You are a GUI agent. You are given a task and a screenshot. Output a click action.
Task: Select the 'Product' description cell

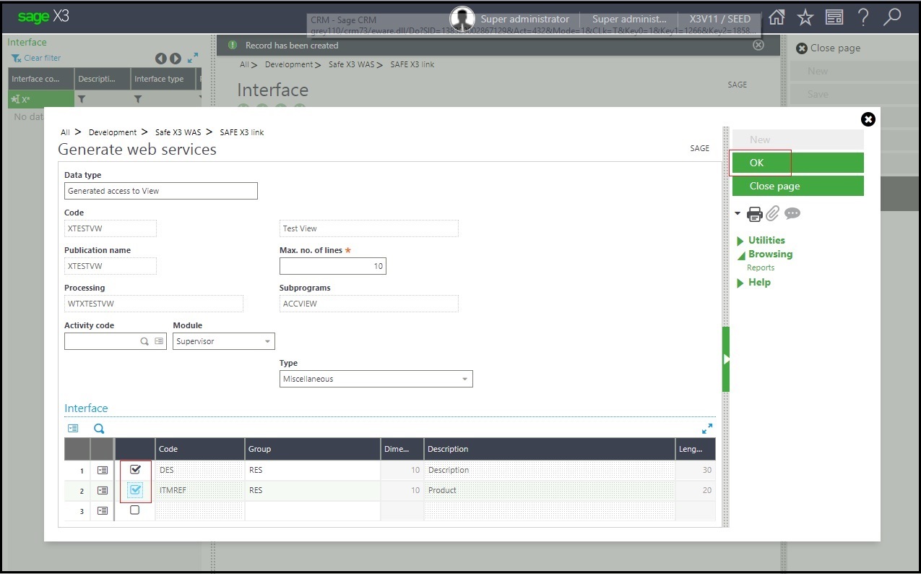(550, 490)
